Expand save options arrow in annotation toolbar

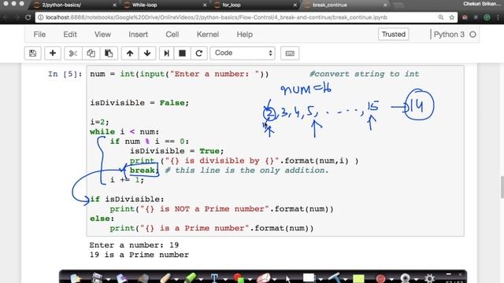coord(109,280)
